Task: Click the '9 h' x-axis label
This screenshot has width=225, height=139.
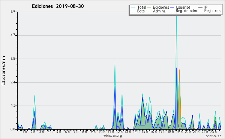Action: [x=93, y=132]
